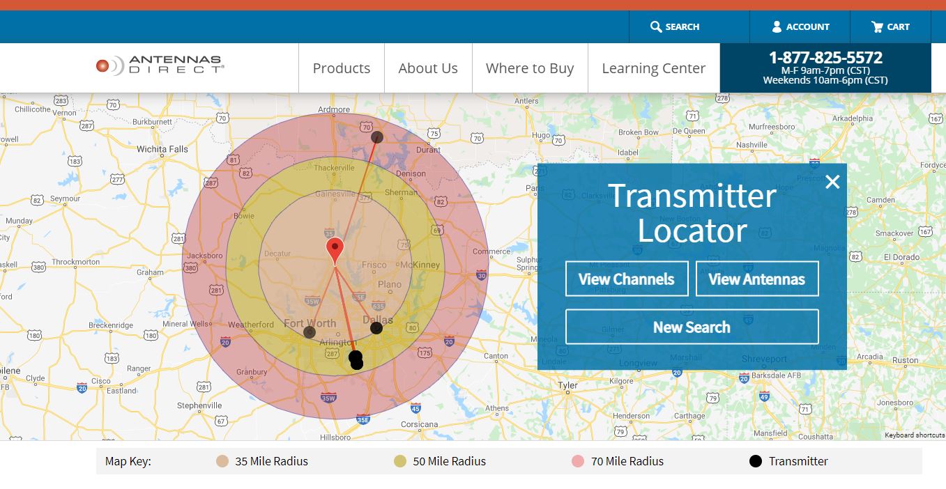Start a New Search

click(x=692, y=327)
